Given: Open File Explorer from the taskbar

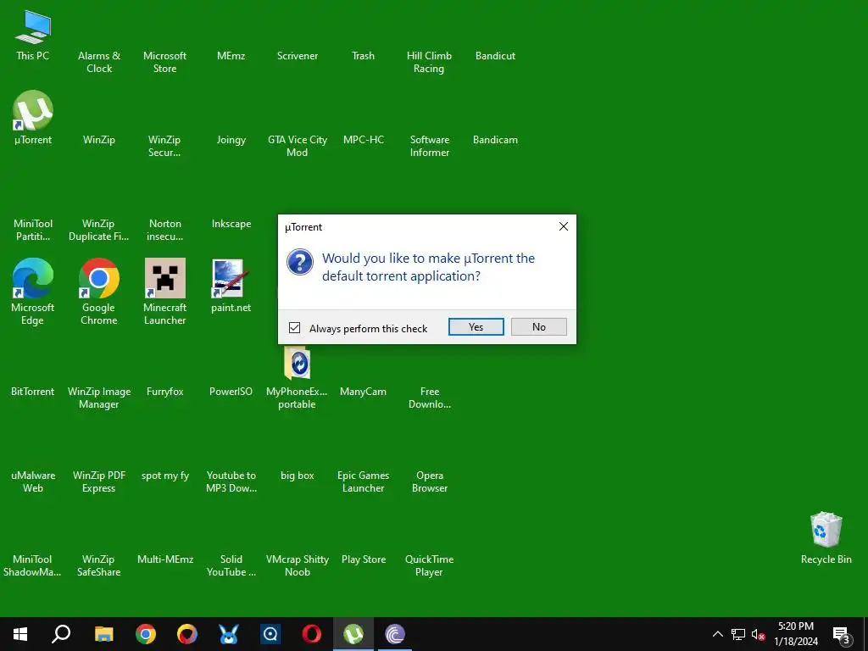Looking at the screenshot, I should [103, 634].
